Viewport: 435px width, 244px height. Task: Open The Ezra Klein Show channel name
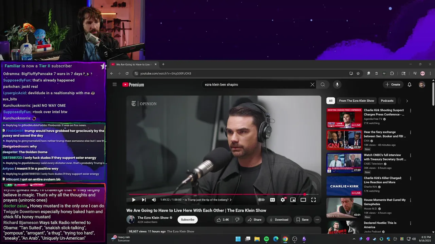(153, 218)
